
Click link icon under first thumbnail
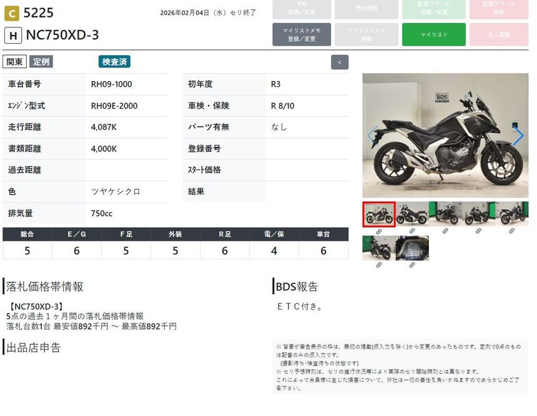(x=378, y=231)
